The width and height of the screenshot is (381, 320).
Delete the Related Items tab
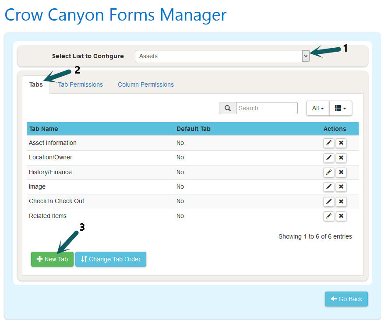point(341,216)
